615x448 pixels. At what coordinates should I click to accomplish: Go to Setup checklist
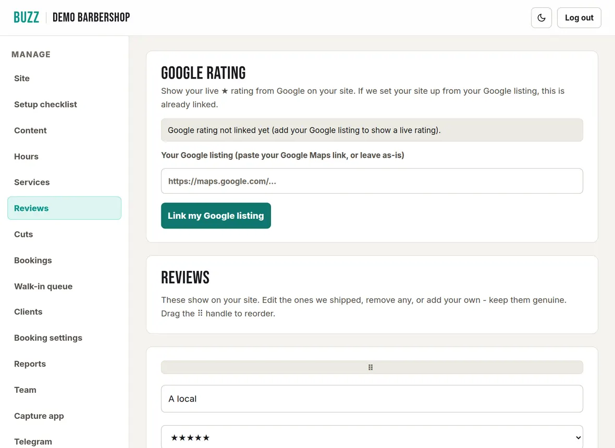(x=64, y=104)
